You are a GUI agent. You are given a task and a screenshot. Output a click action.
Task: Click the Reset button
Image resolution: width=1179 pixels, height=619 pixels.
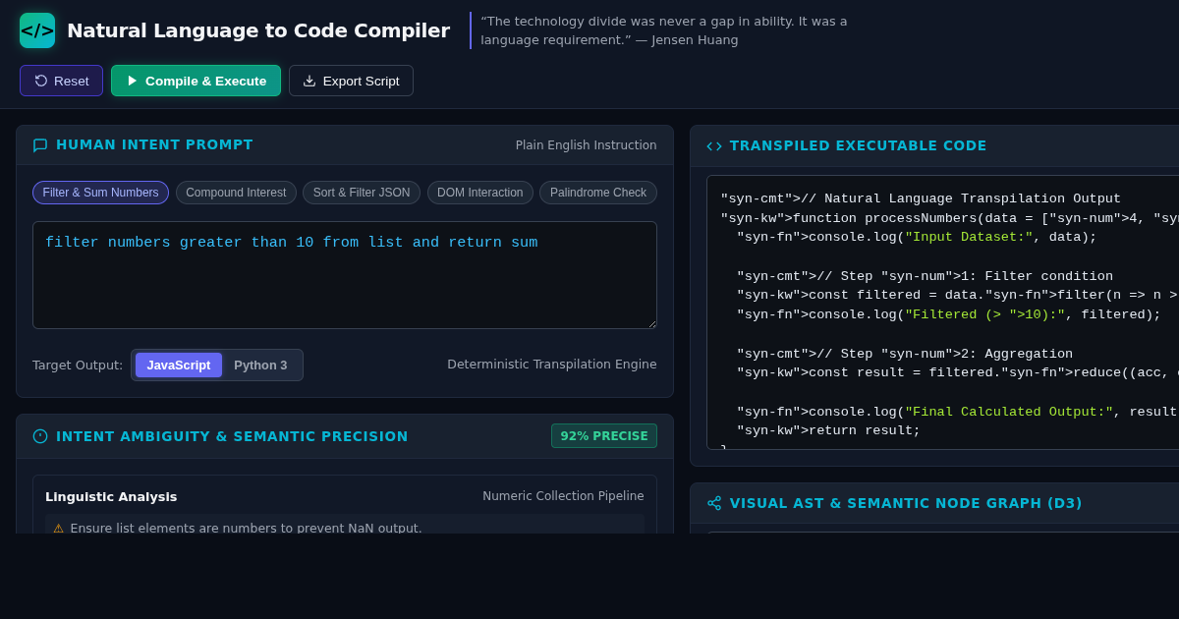[61, 81]
